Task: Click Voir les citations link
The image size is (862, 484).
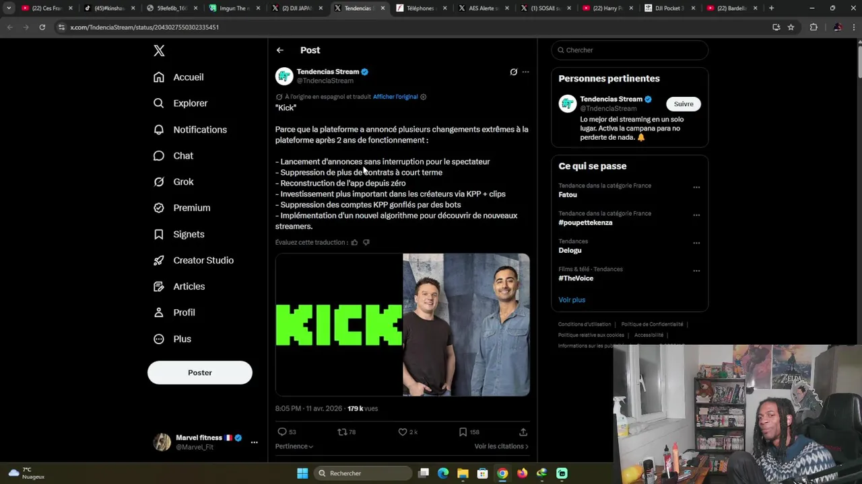Action: point(501,446)
